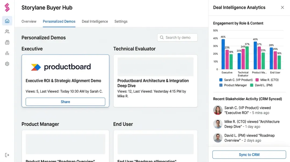Image resolution: width=290 pixels, height=162 pixels.
Task: Click Mike R. avatar in activity
Action: (x=218, y=124)
